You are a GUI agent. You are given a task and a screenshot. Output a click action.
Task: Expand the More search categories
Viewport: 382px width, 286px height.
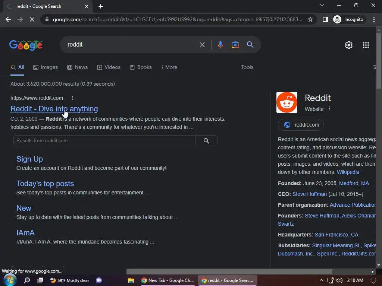(169, 67)
